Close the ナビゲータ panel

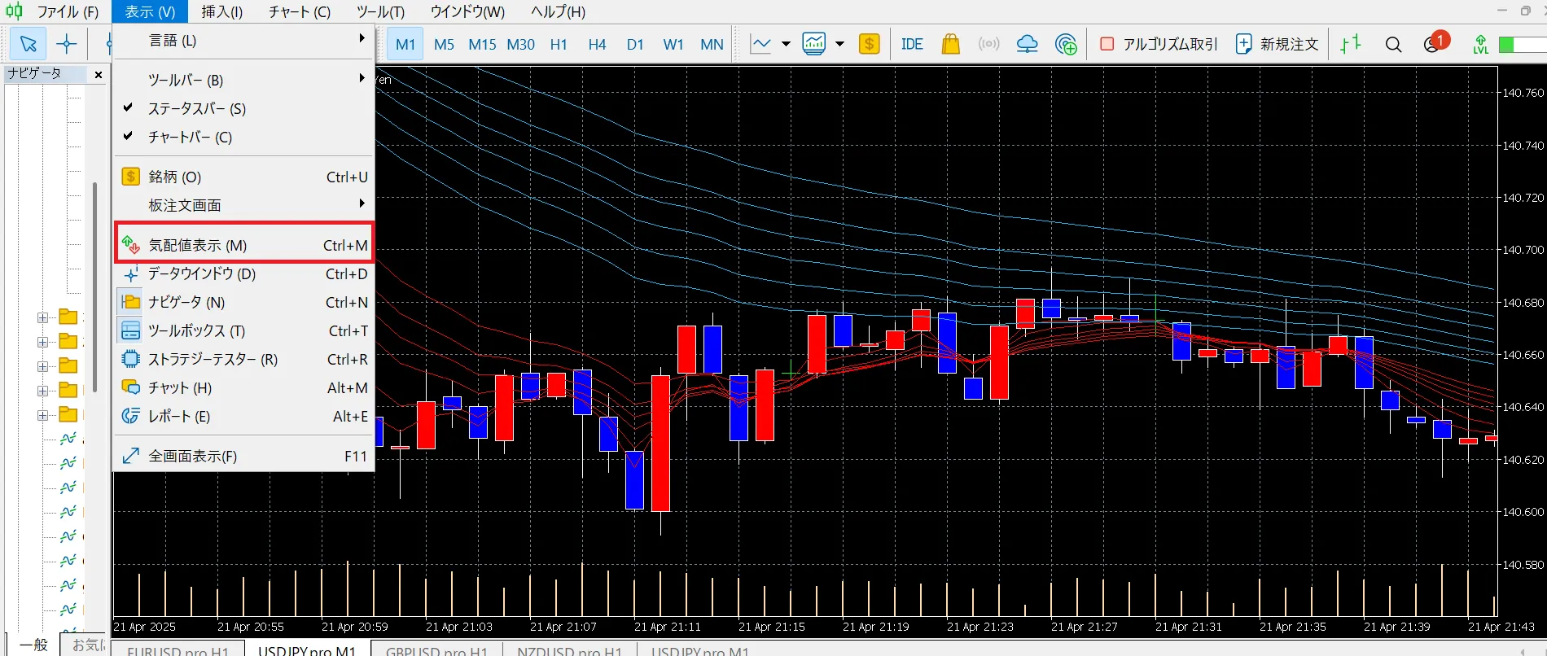99,75
